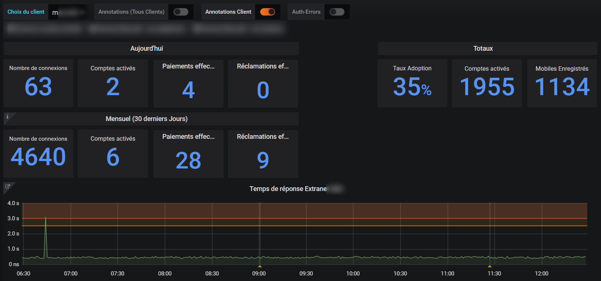
Task: Click the 10:00 x-axis time label
Action: click(353, 274)
